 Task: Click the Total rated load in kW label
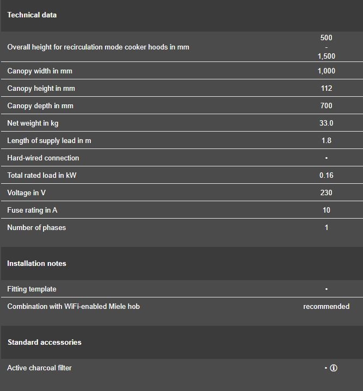point(42,175)
